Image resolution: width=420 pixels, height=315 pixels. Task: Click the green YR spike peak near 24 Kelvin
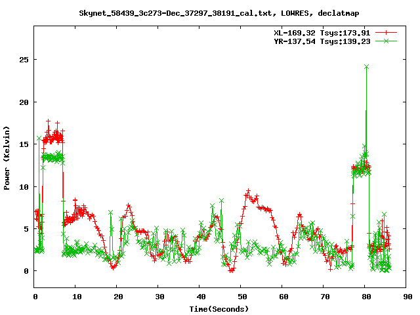366,67
